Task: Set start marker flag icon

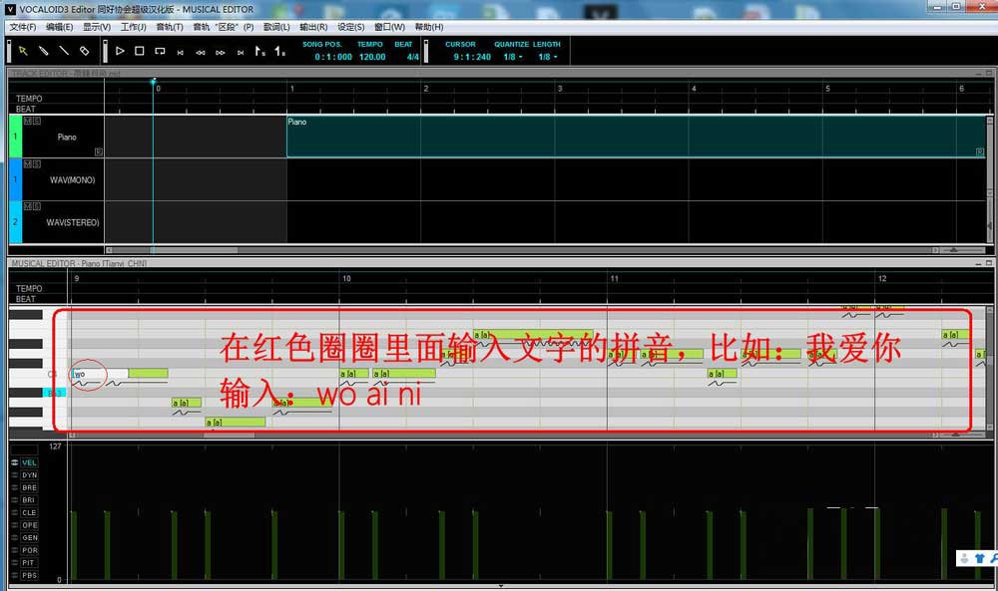Action: pos(259,51)
